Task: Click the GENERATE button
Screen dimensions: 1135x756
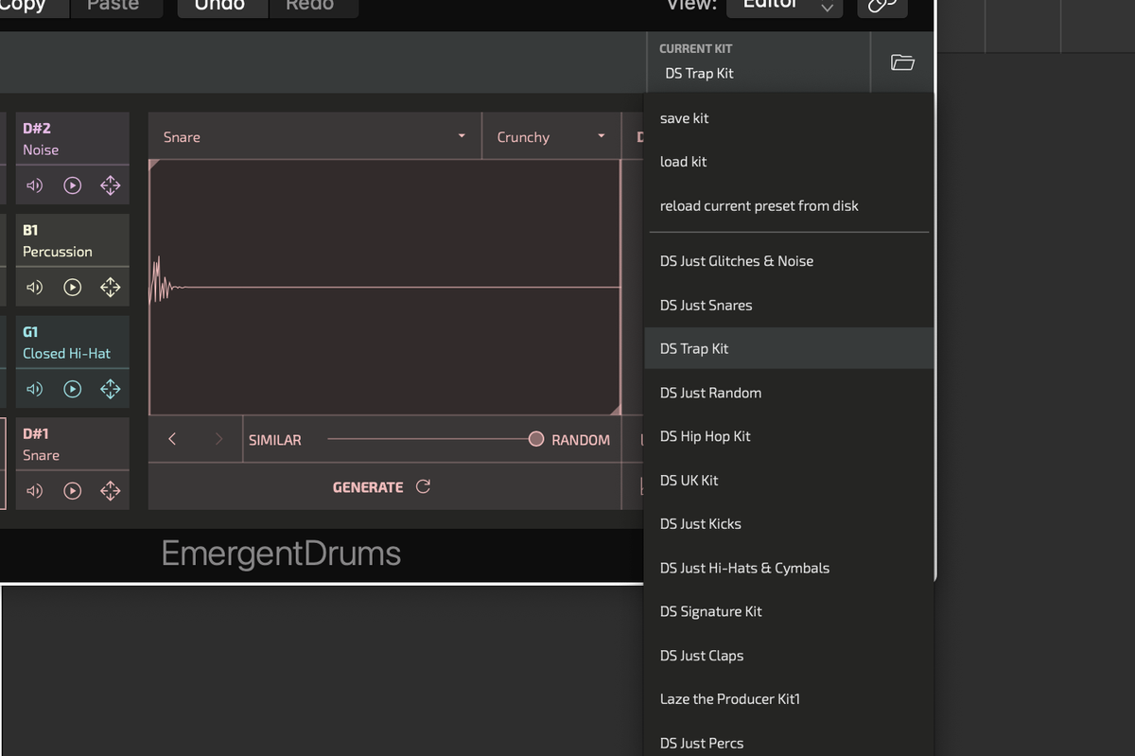Action: tap(368, 486)
